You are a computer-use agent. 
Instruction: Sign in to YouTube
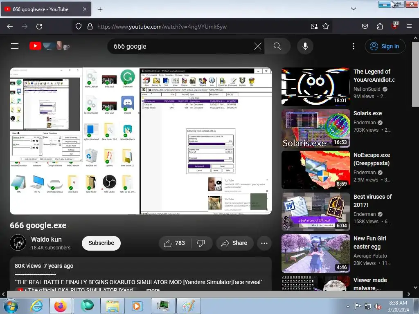point(385,46)
